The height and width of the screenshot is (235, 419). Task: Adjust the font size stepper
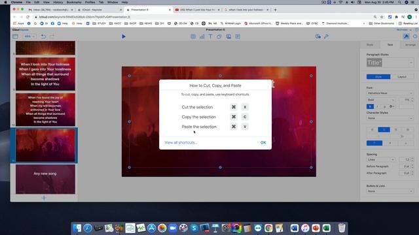click(412, 100)
